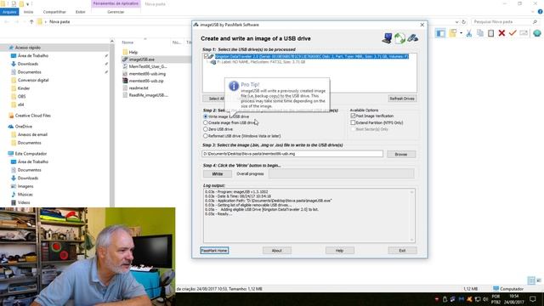Viewport: 544px width, 306px height.
Task: Select the memtest86-usb.zip file
Action: (x=146, y=81)
